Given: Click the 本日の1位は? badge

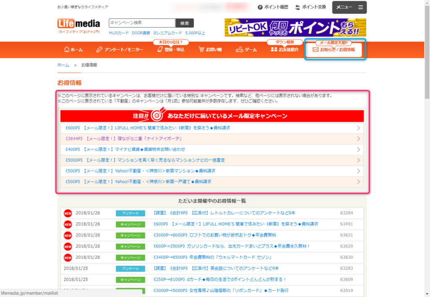Looking at the screenshot, I should pos(170,42).
